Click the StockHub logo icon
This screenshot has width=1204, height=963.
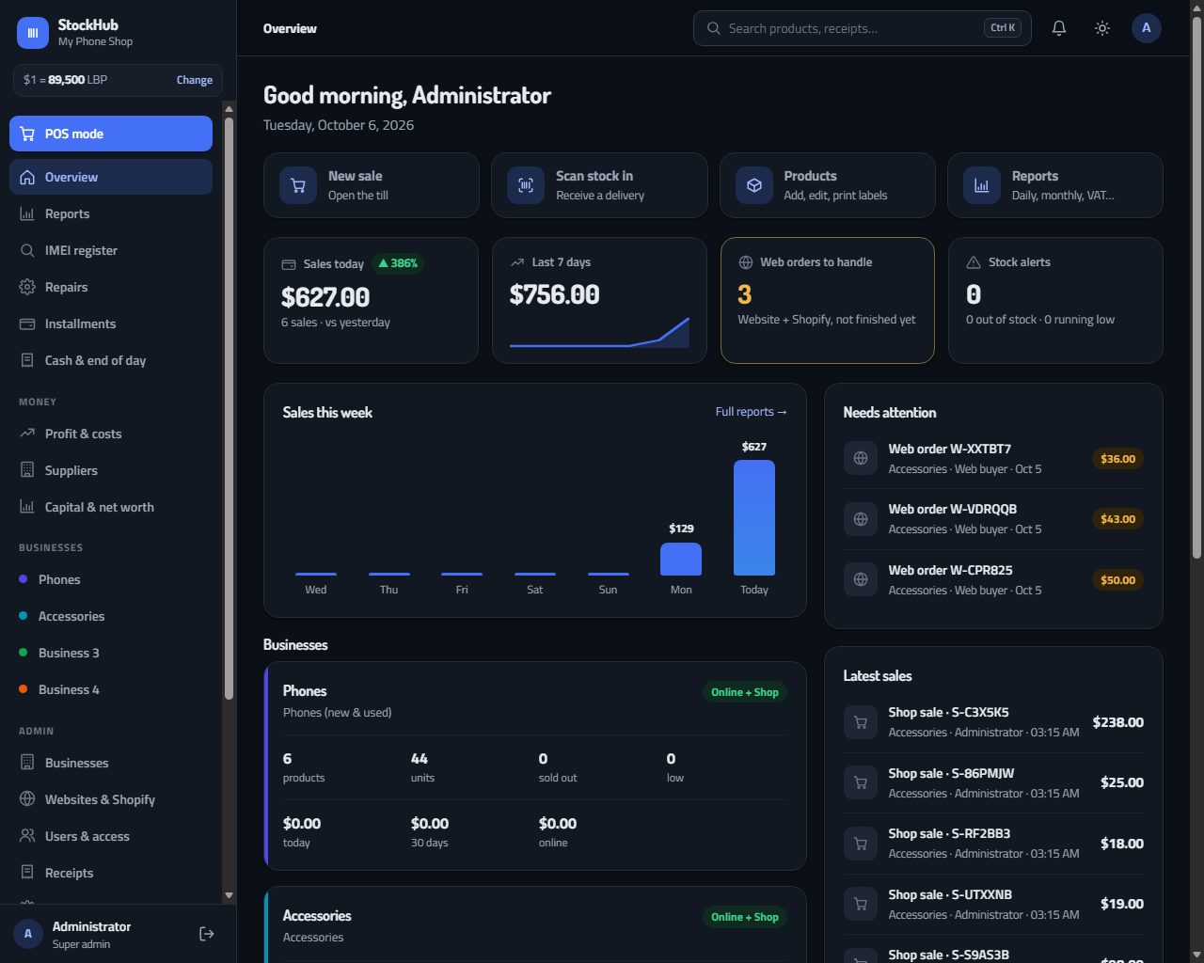[33, 33]
